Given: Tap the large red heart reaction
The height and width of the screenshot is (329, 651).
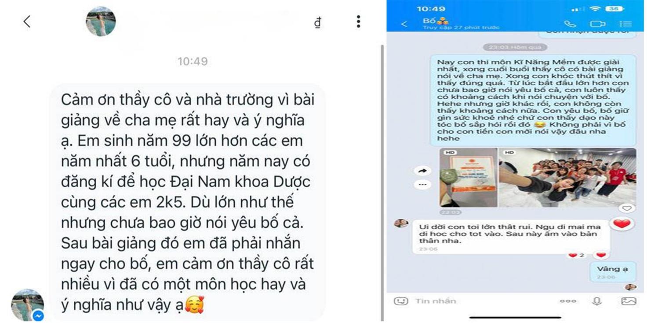Looking at the screenshot, I should pyautogui.click(x=622, y=224).
